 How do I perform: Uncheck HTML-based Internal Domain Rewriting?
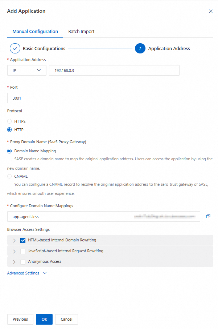point(23,240)
